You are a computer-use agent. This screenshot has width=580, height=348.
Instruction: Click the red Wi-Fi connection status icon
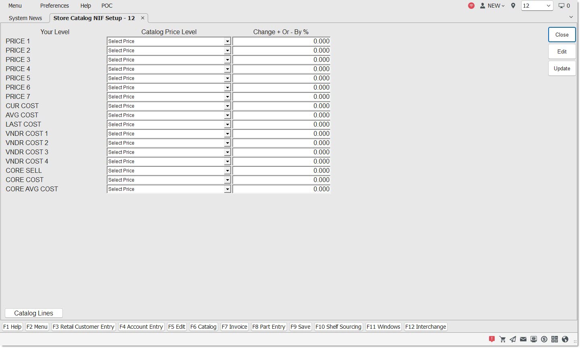point(471,6)
